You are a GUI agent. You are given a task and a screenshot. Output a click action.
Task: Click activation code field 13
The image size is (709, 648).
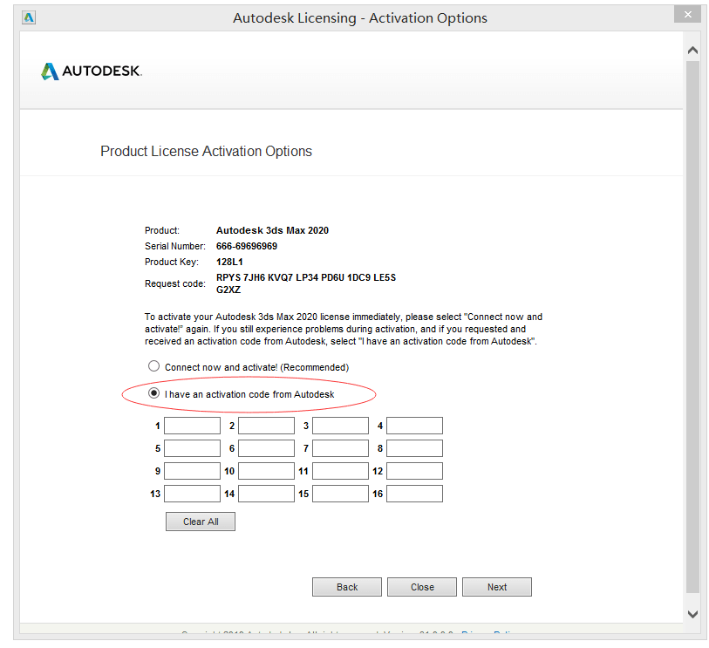tap(192, 494)
